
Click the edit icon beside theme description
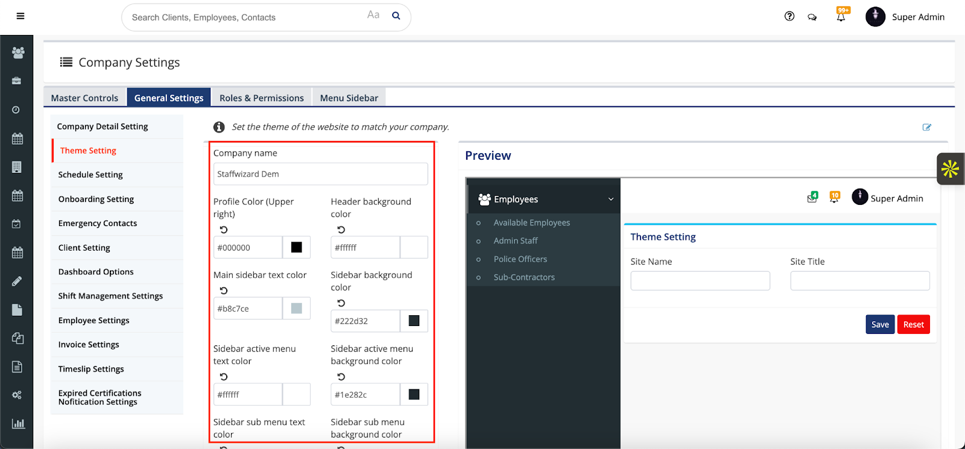pos(926,127)
